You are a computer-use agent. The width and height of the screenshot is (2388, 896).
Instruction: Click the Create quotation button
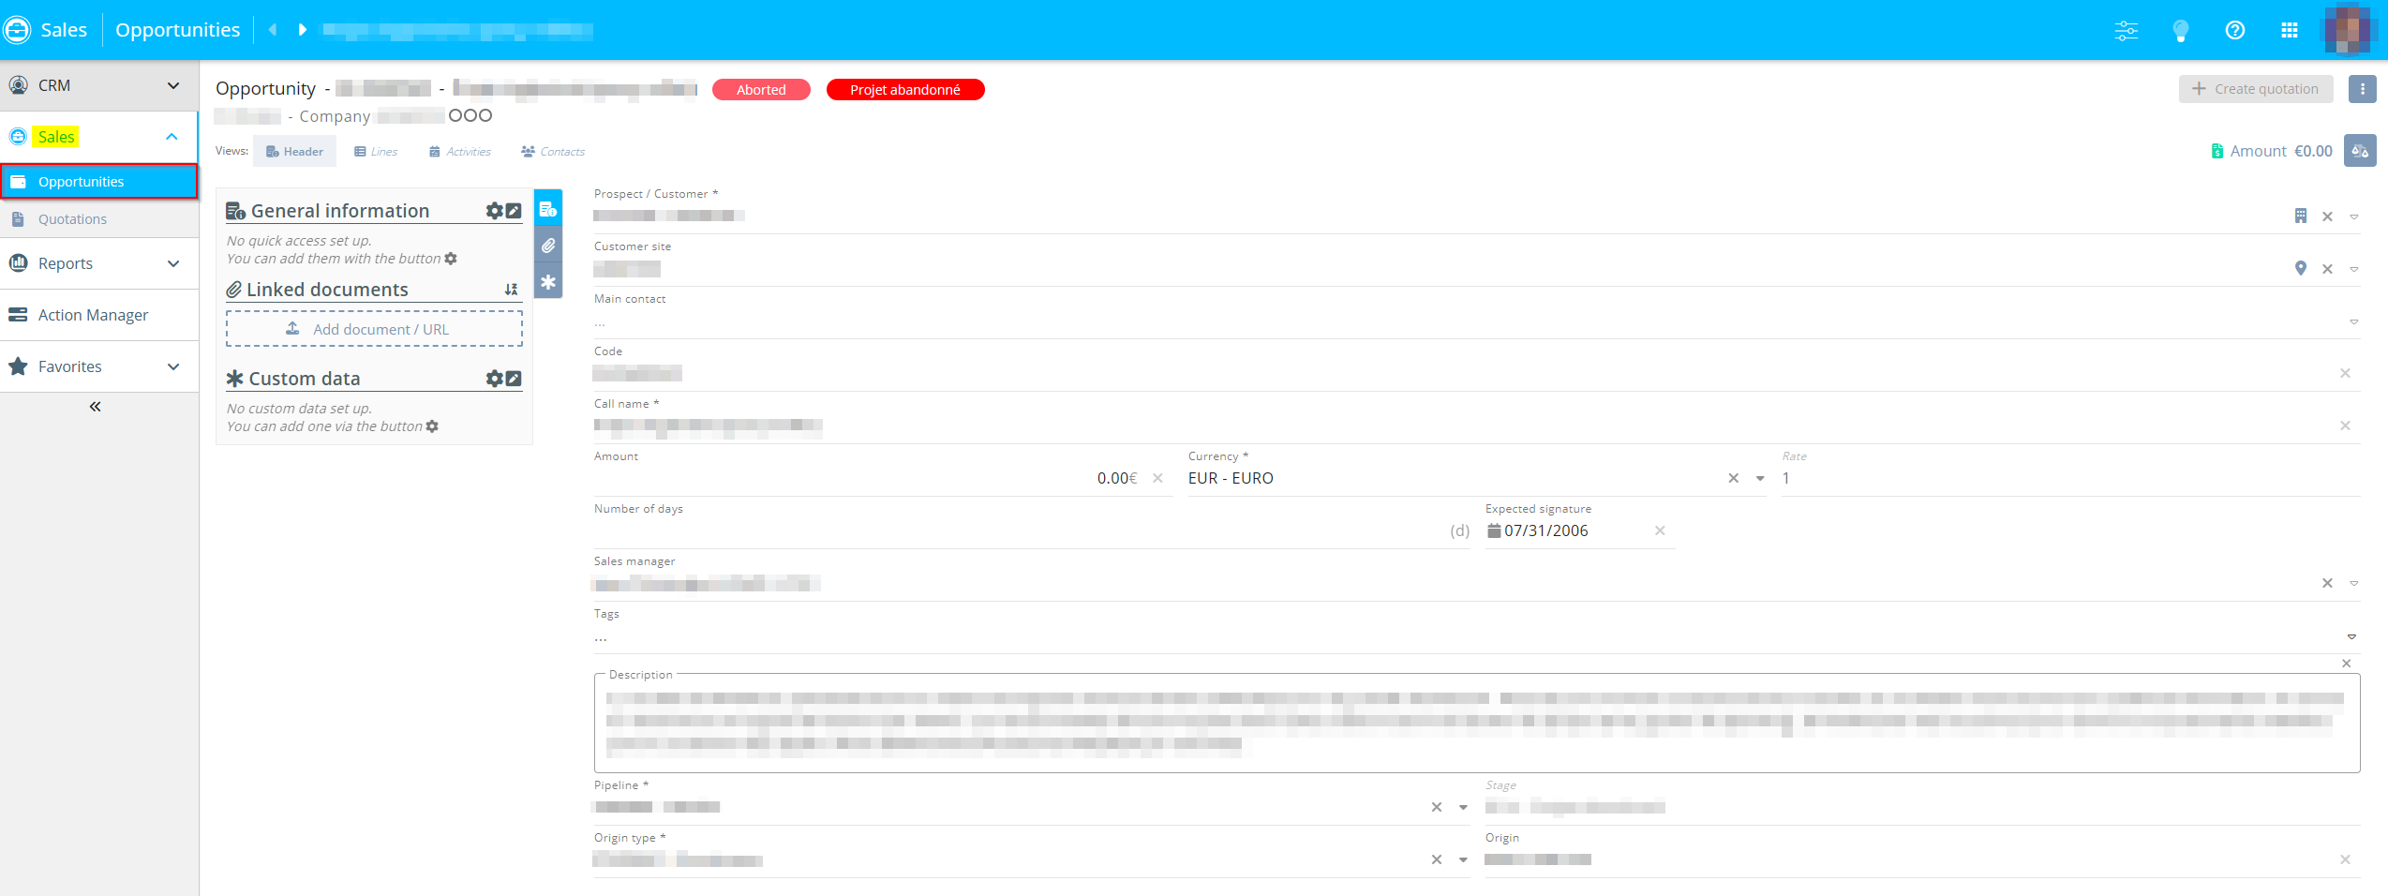[2255, 89]
